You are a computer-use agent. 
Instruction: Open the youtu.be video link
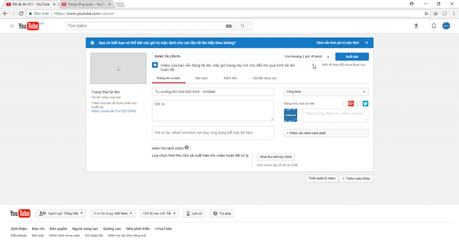click(113, 111)
